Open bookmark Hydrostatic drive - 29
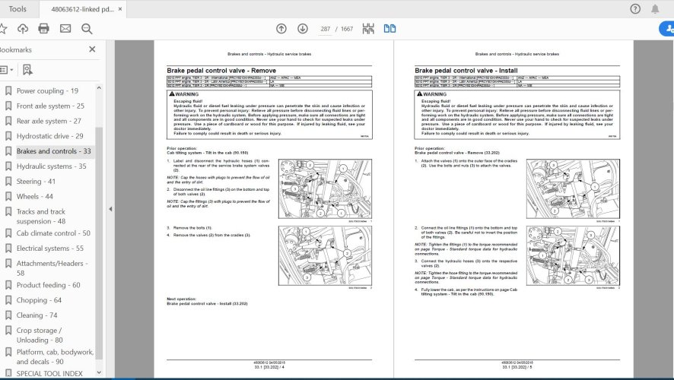Viewport: 674px width, 380px height. (50, 136)
